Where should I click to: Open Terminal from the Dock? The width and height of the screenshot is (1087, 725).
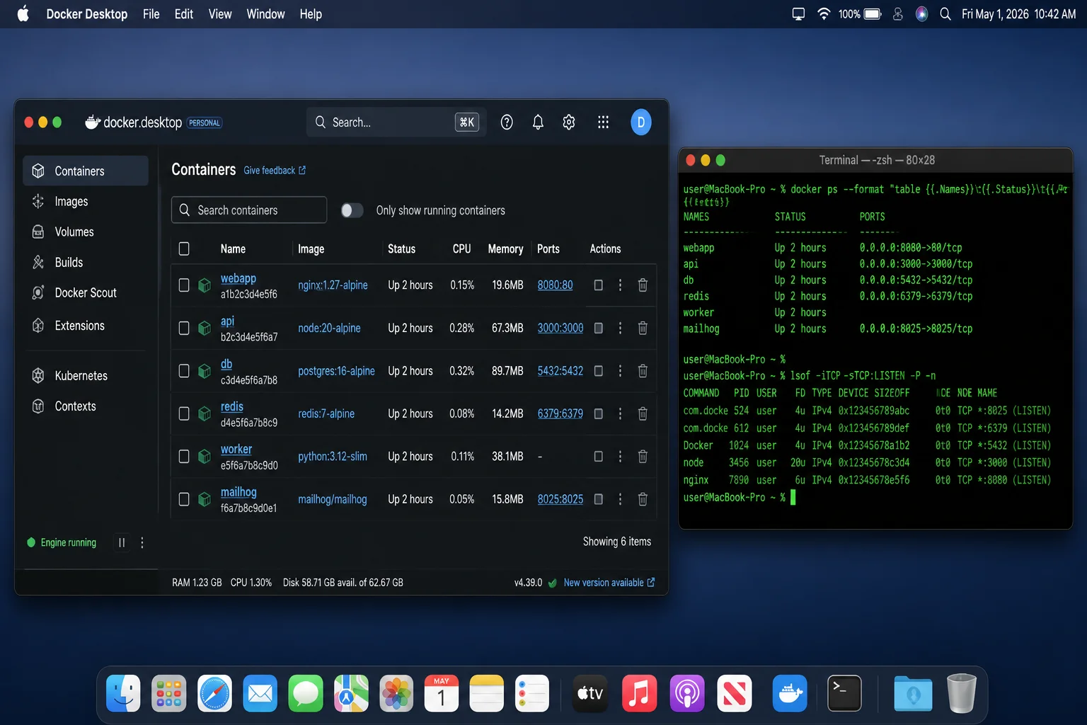[x=844, y=693]
